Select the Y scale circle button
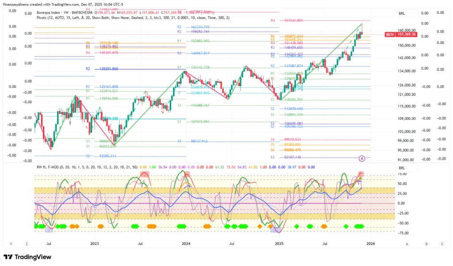 (x=11, y=243)
